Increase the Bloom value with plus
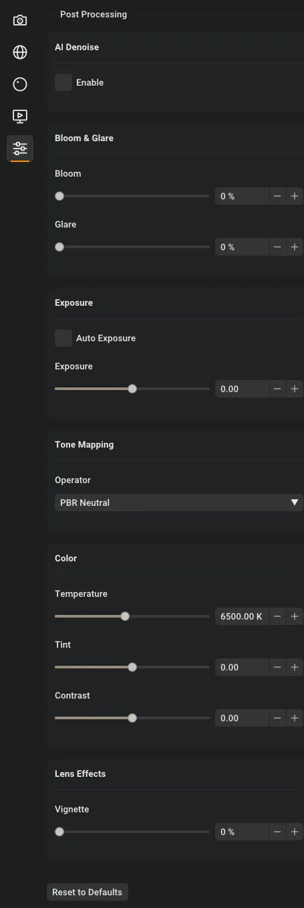This screenshot has height=908, width=304. pyautogui.click(x=295, y=196)
